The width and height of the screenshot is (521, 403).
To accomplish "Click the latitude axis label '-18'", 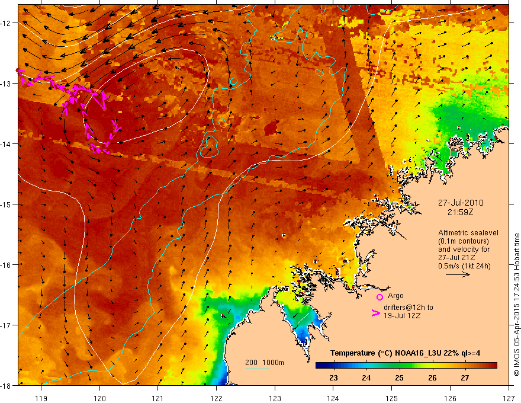I will click(x=7, y=386).
